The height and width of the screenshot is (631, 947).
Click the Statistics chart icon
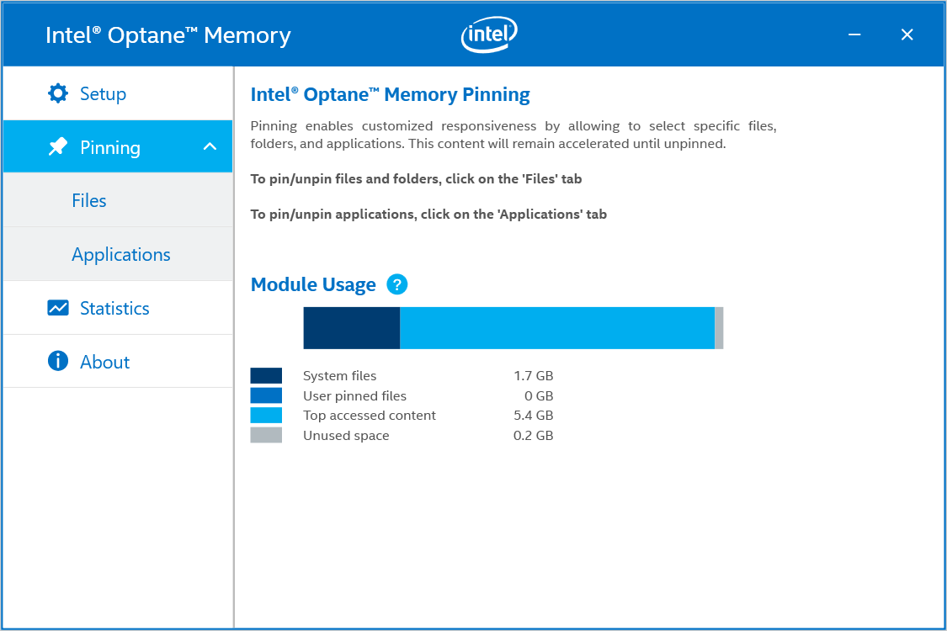[58, 308]
